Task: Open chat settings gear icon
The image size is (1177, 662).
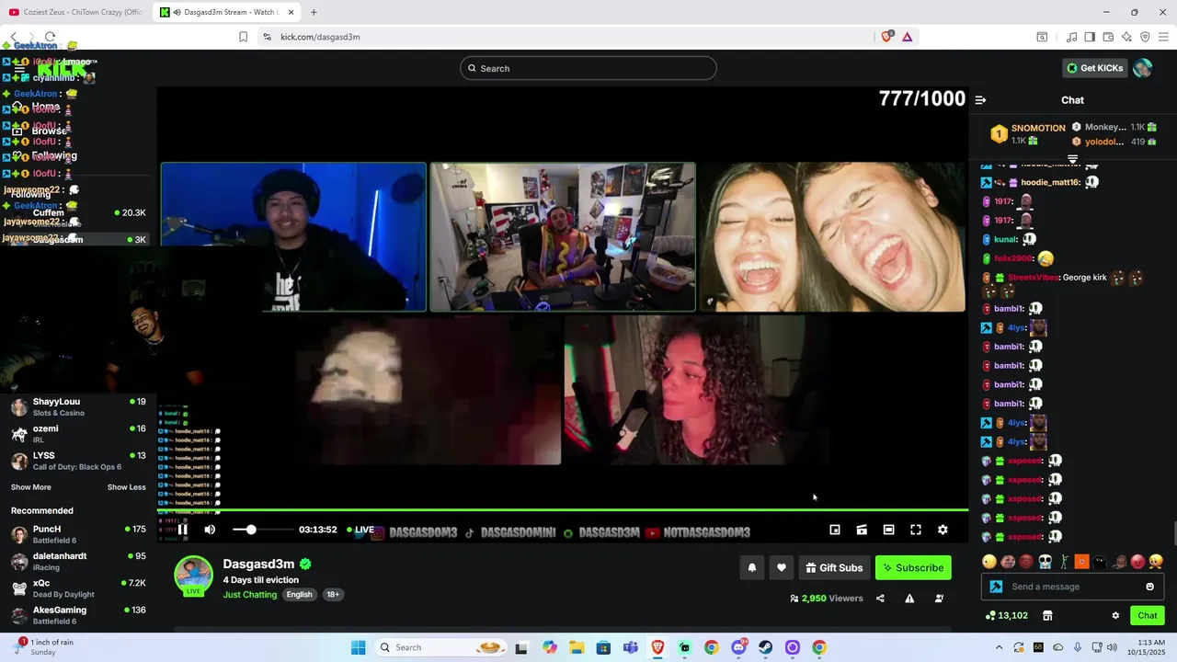Action: (1115, 616)
